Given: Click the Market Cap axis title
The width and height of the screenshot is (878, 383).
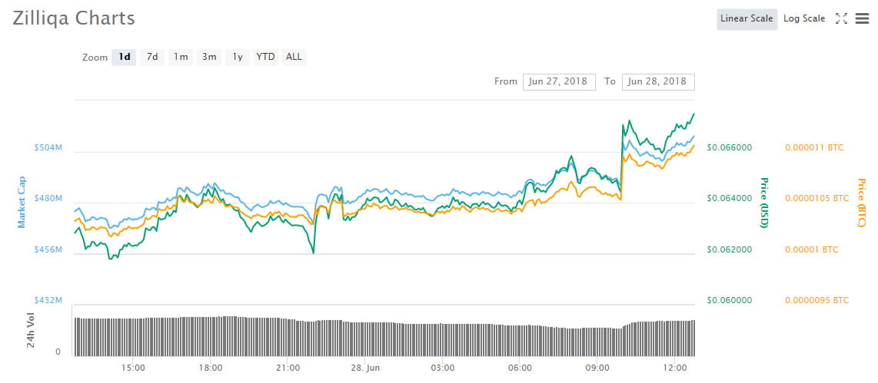Looking at the screenshot, I should tap(22, 202).
